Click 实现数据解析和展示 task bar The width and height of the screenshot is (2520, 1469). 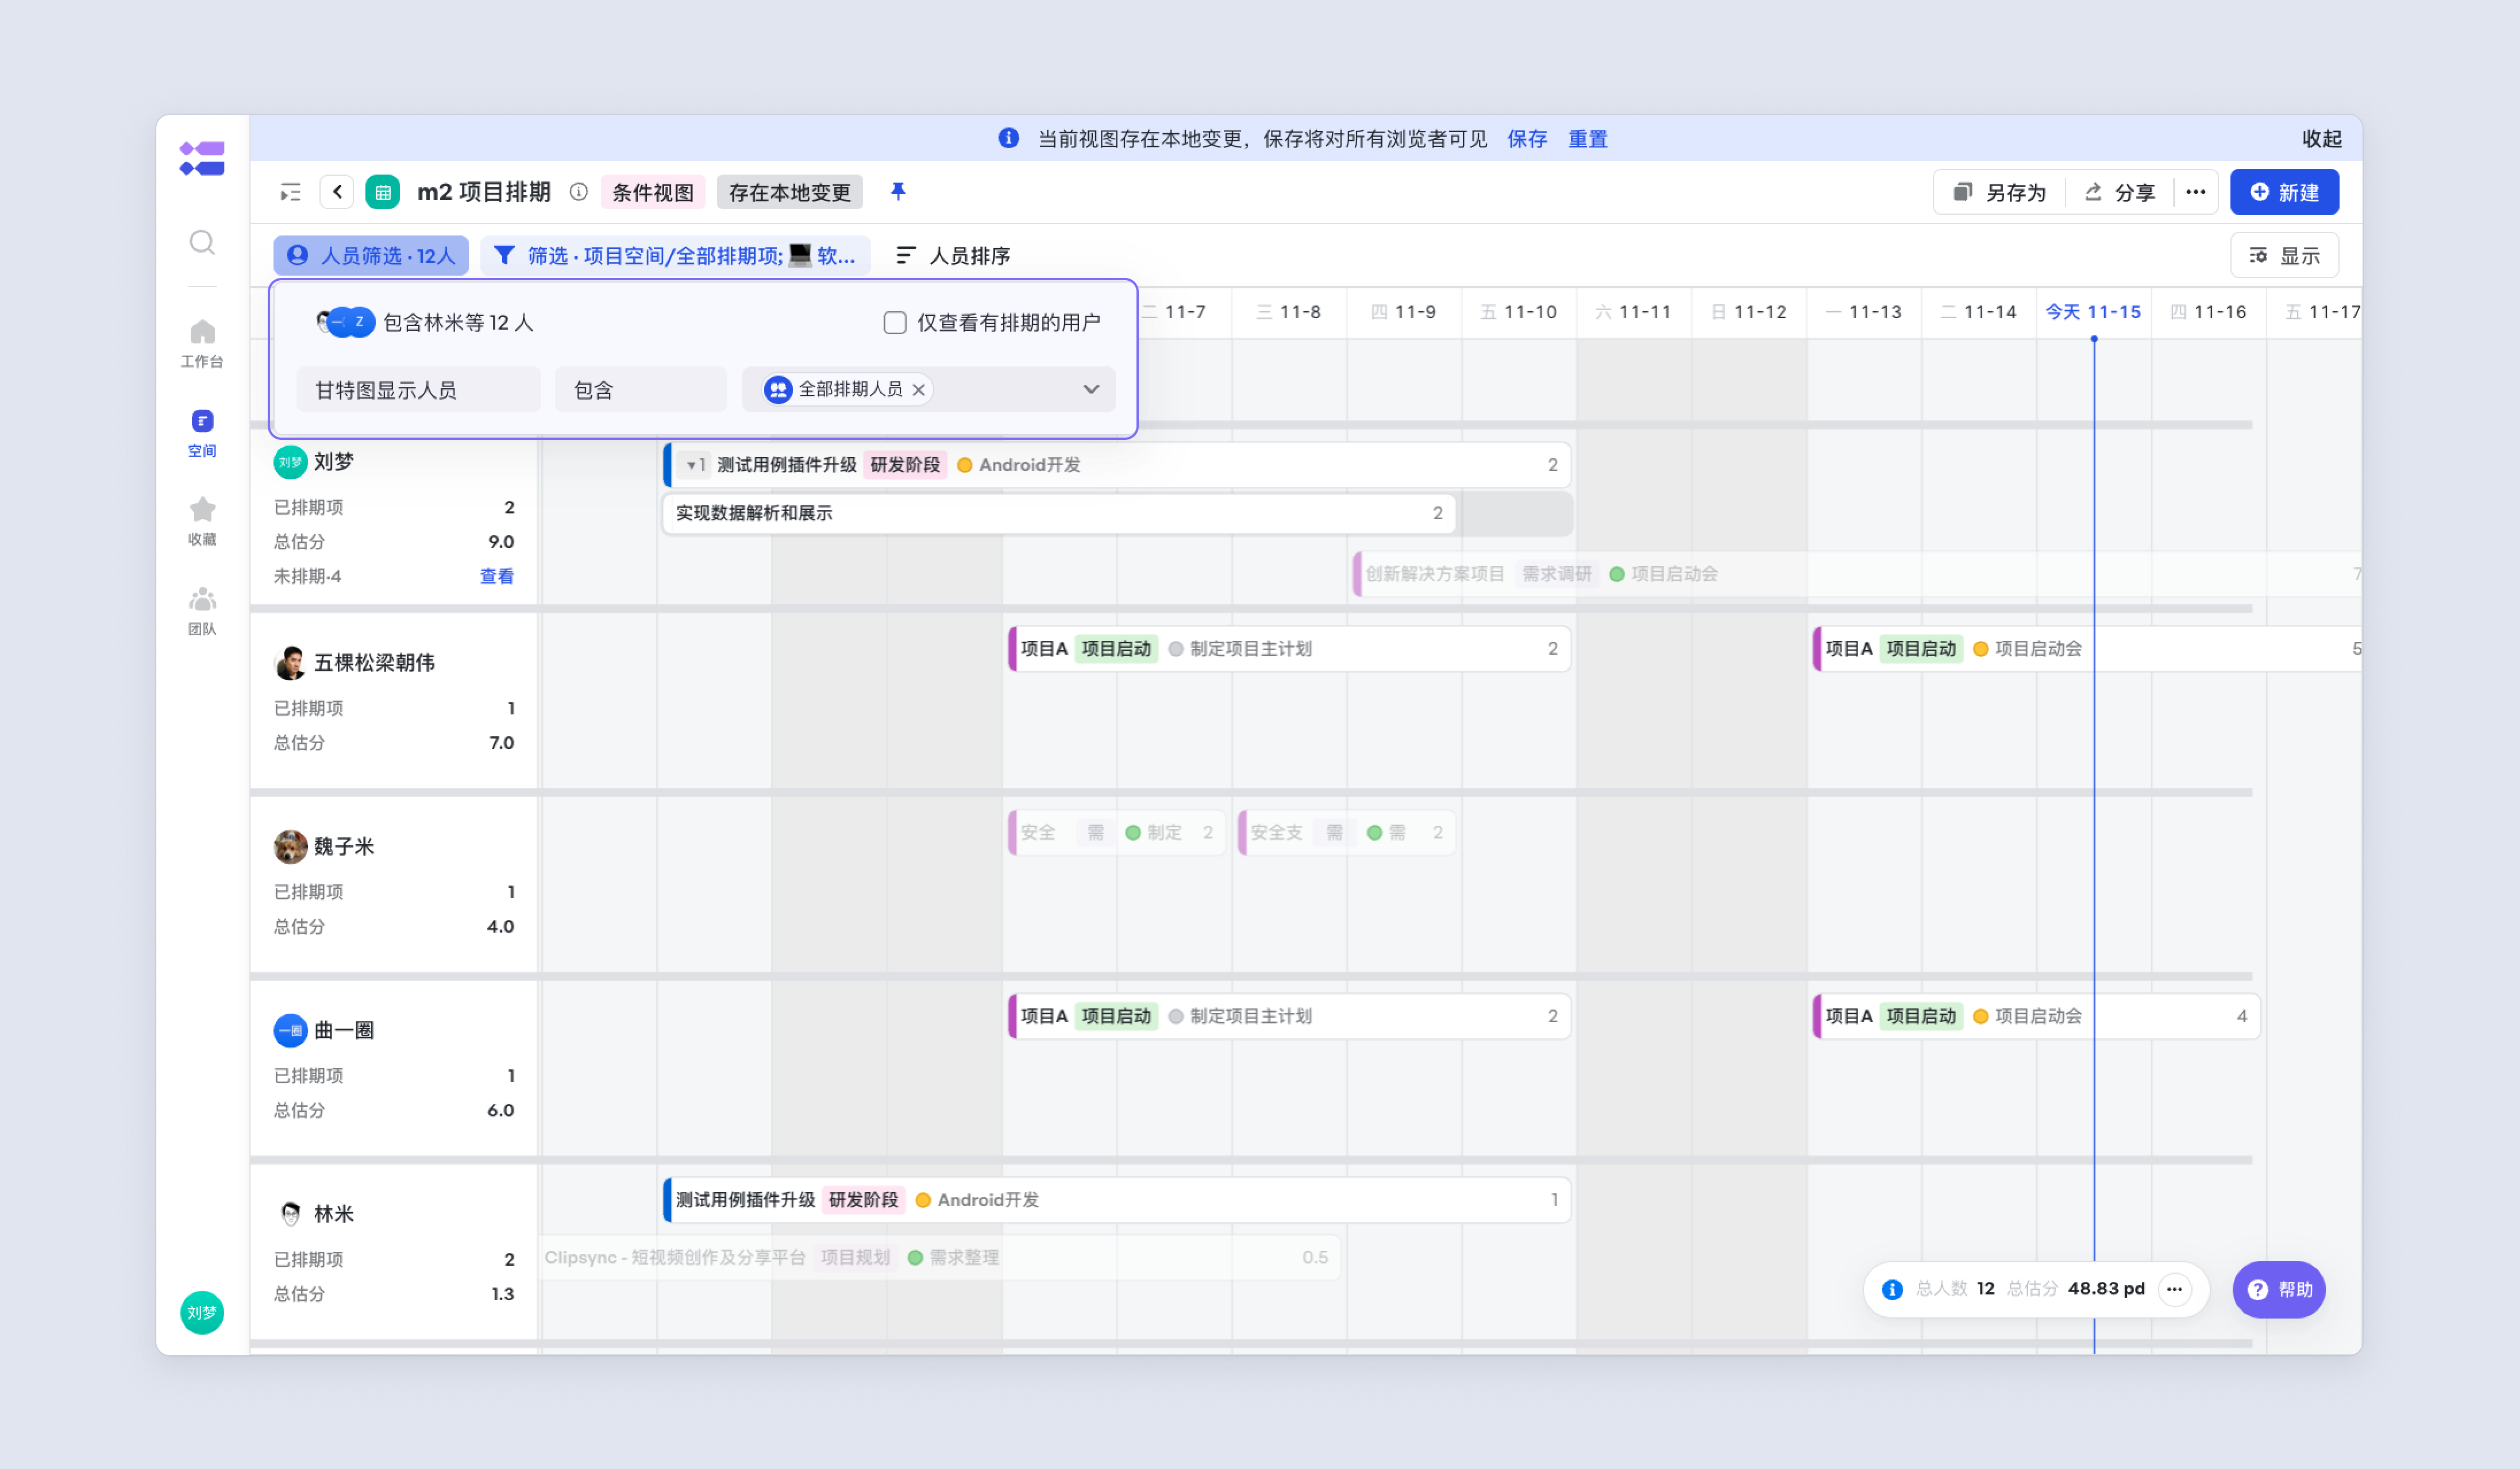[x=1059, y=513]
